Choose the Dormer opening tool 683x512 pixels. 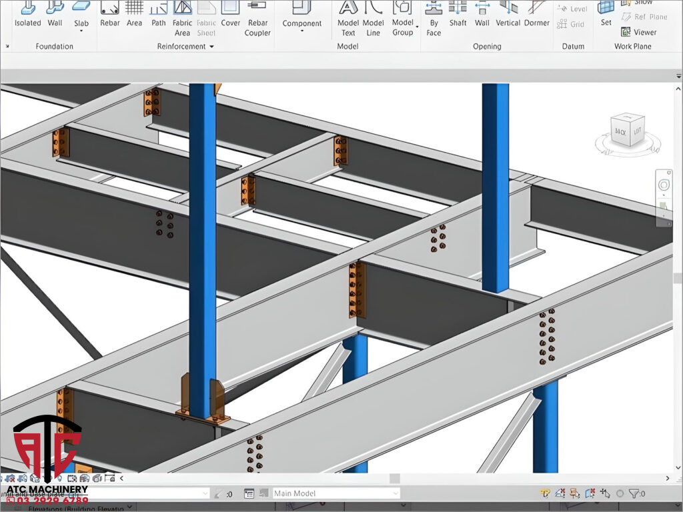click(537, 15)
